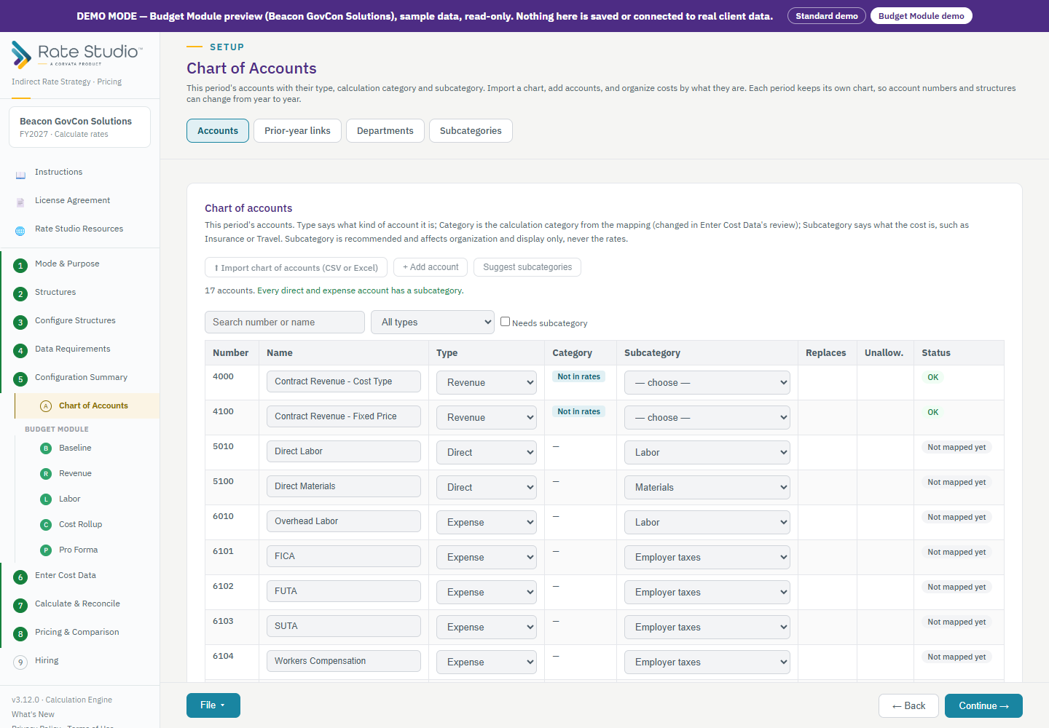This screenshot has height=728, width=1049.
Task: Open the All types filter dropdown
Action: 433,322
